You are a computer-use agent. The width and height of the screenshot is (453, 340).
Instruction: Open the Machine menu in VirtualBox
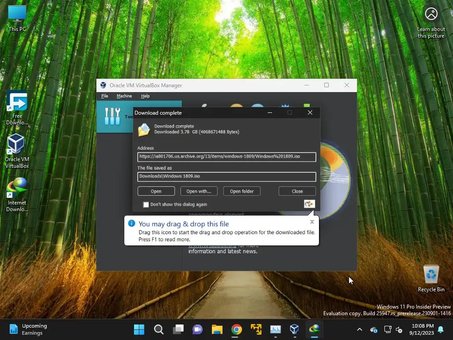click(124, 96)
